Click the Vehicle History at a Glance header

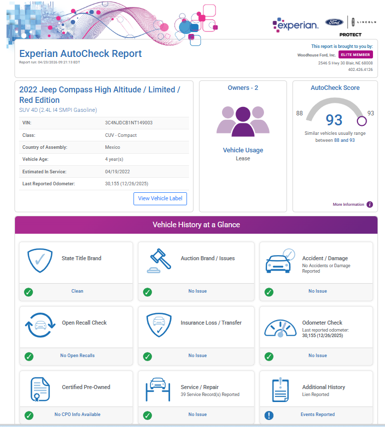point(196,225)
